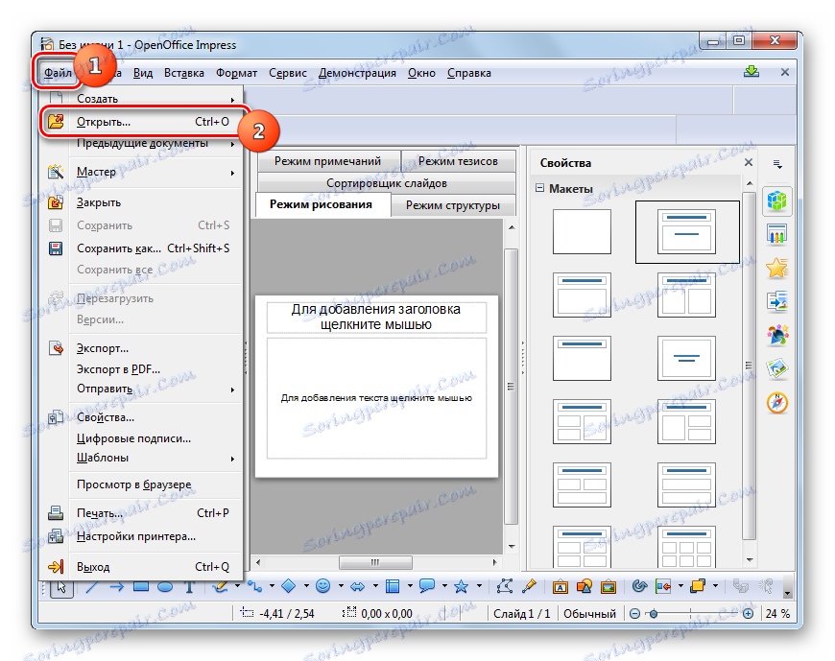
Task: Expand the Arrange dropdown arrow
Action: [x=715, y=586]
